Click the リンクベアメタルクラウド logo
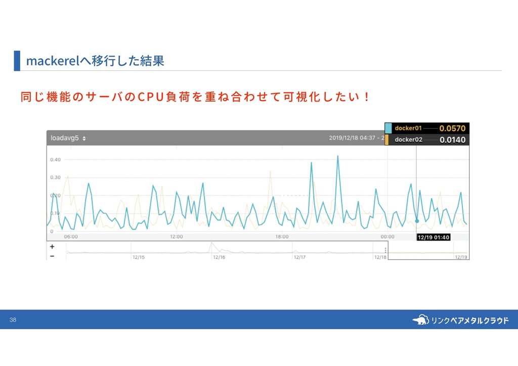 point(460,320)
